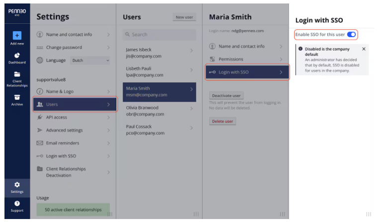This screenshot has height=223, width=388.
Task: Expand chevron on Advanced settings row
Action: (108, 130)
